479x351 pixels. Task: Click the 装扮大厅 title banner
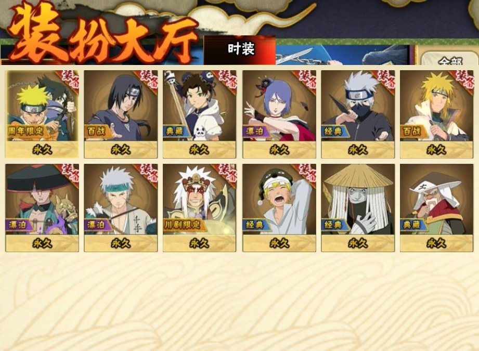(102, 36)
